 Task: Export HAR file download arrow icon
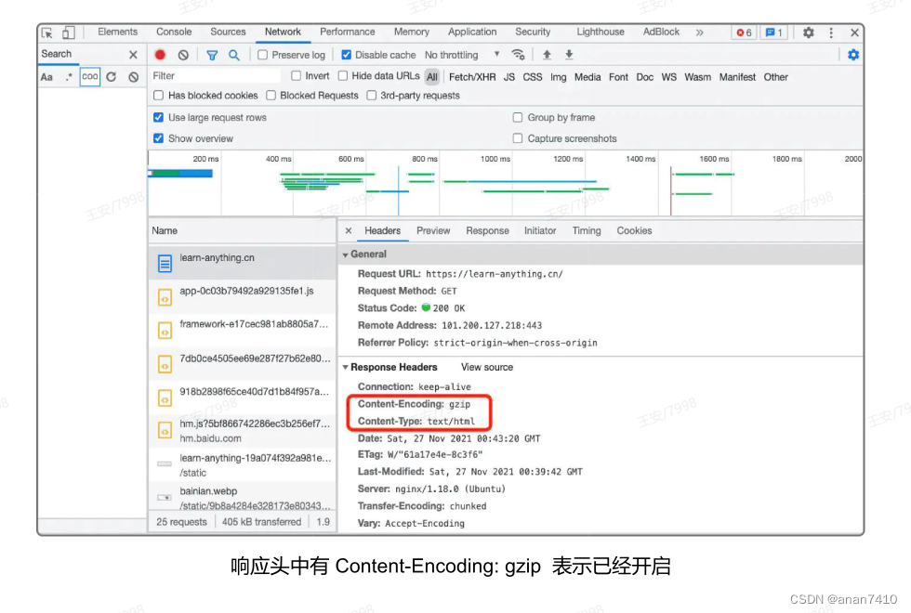point(569,55)
